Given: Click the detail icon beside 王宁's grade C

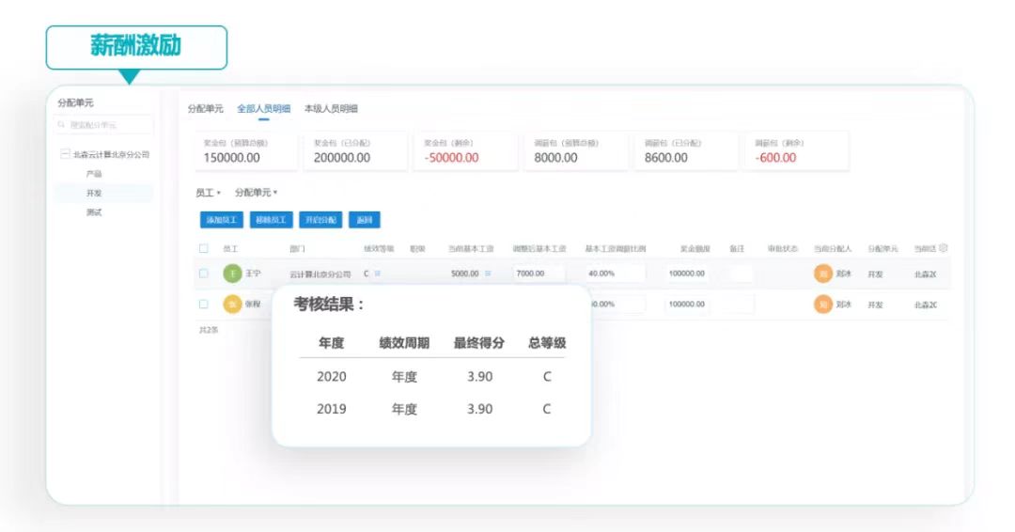Looking at the screenshot, I should 378,274.
